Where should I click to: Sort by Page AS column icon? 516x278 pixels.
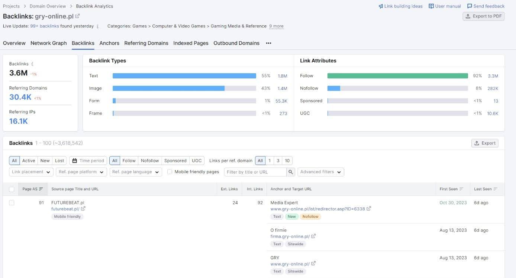coord(41,189)
